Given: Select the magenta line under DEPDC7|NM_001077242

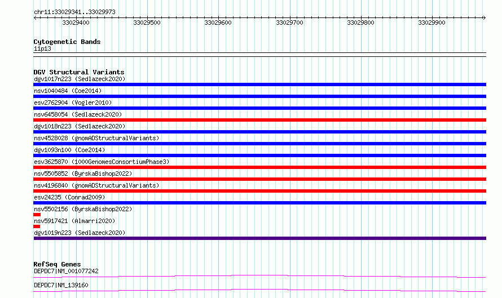Looking at the screenshot, I should pos(259,276).
